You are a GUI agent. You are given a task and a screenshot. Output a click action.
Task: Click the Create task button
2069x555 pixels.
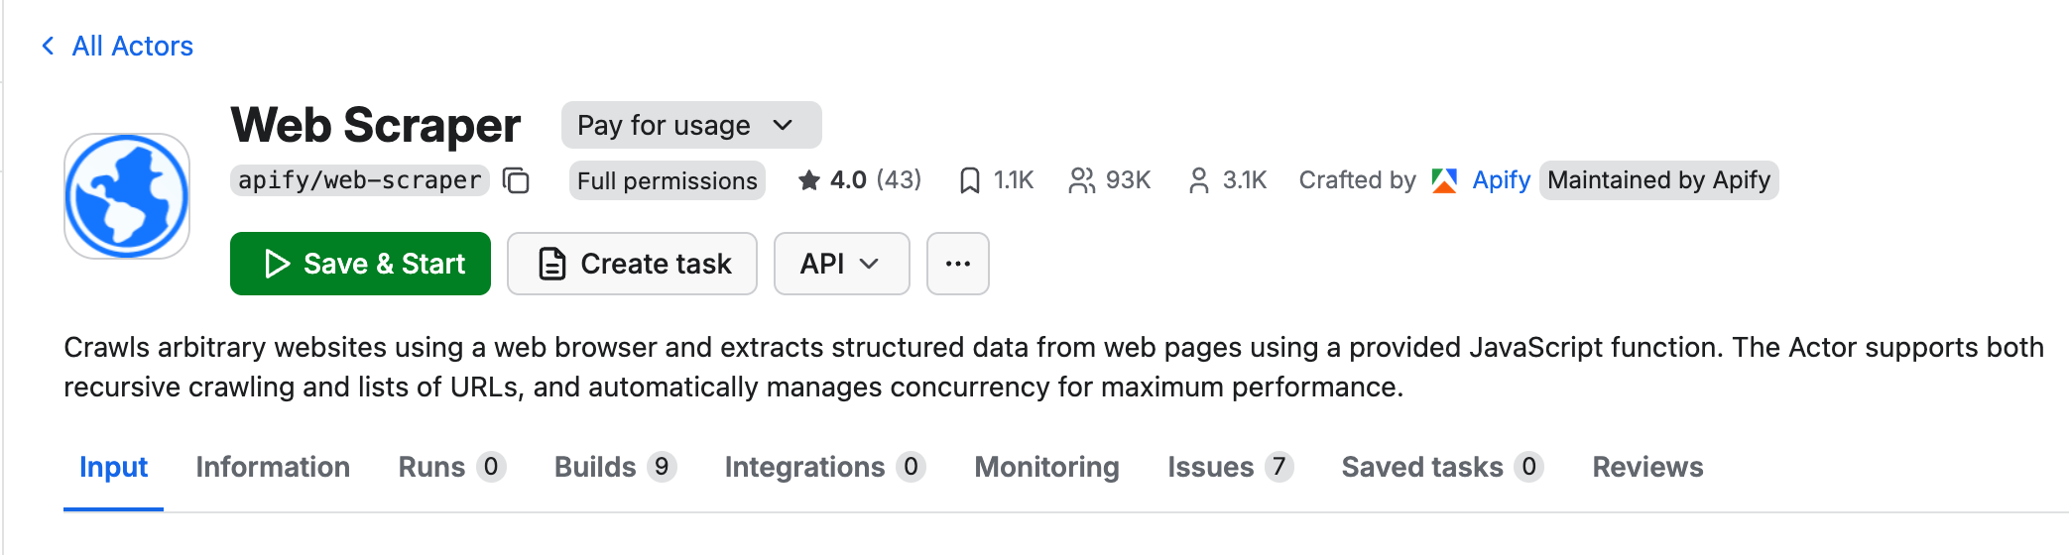point(632,264)
